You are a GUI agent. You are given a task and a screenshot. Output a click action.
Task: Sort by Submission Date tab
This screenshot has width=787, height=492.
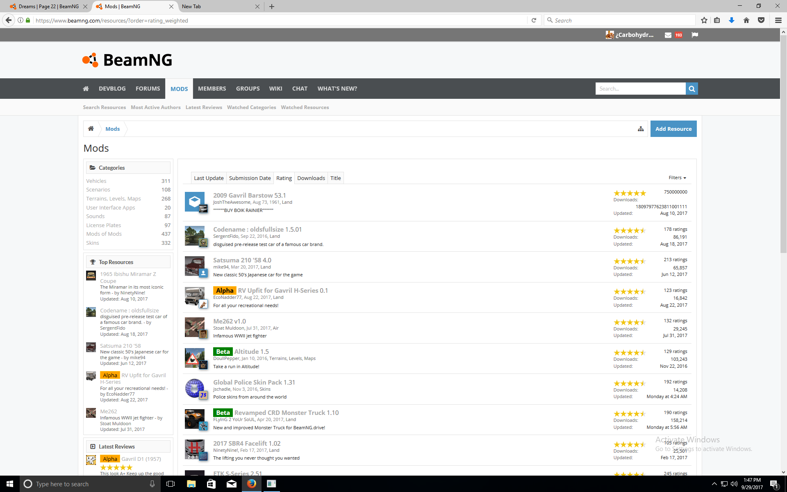coord(250,178)
